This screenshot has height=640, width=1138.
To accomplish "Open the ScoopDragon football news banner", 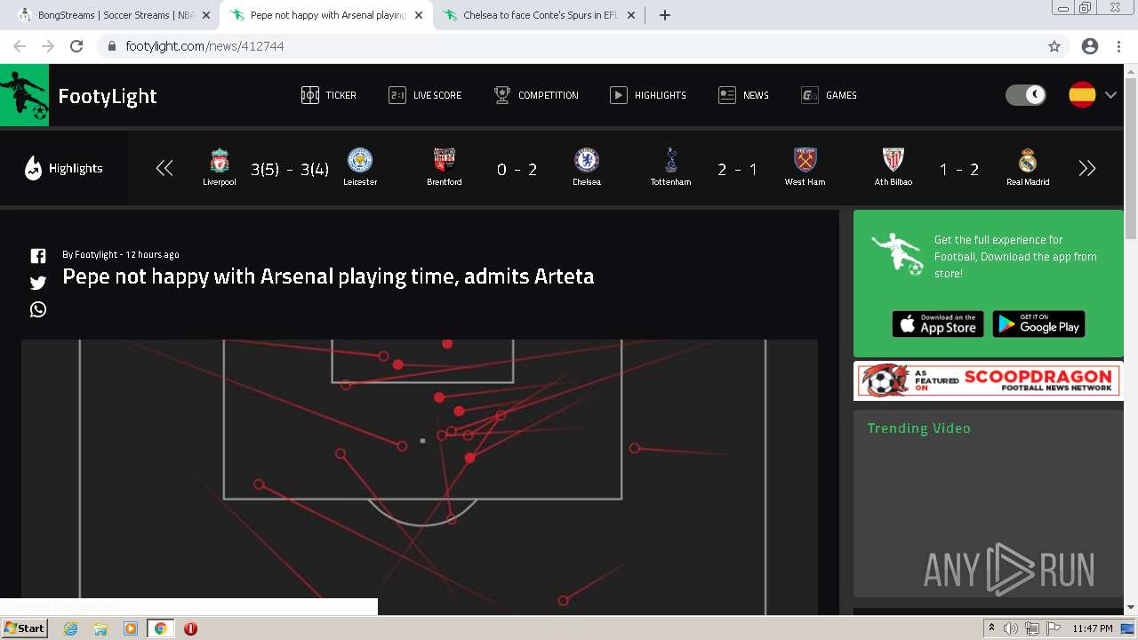I will coord(988,380).
